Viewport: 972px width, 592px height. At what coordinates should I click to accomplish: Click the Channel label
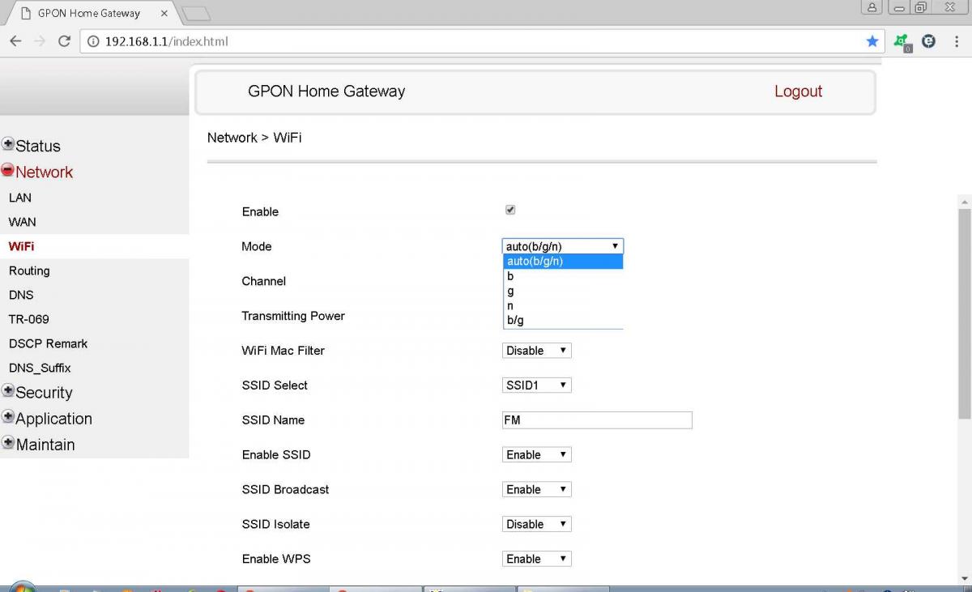(x=263, y=281)
